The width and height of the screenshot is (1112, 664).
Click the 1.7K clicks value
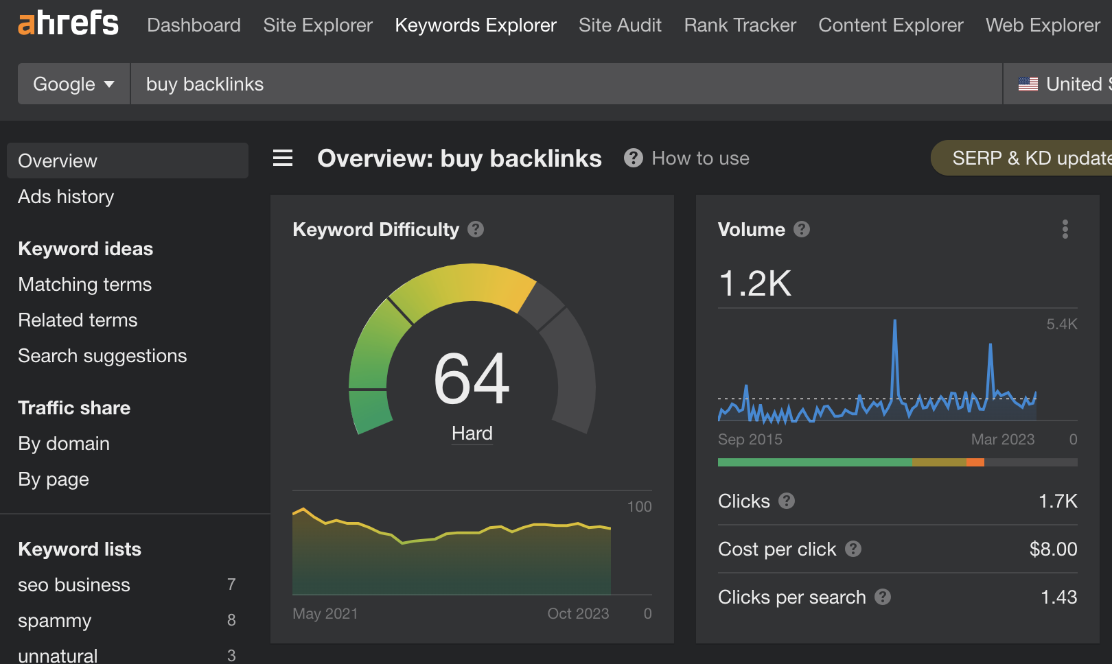click(1058, 501)
